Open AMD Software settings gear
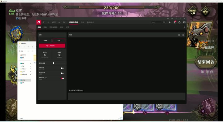 pyautogui.click(x=179, y=22)
